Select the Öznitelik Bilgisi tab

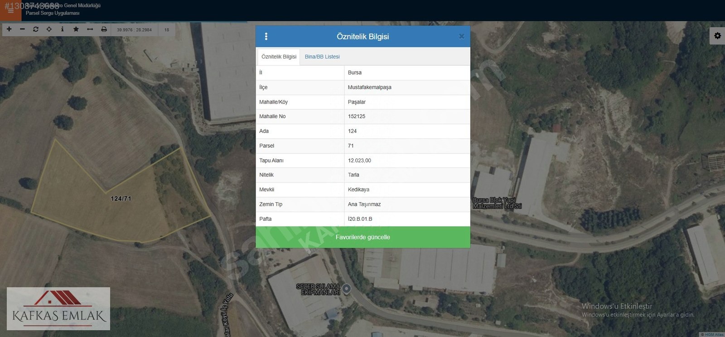click(279, 57)
